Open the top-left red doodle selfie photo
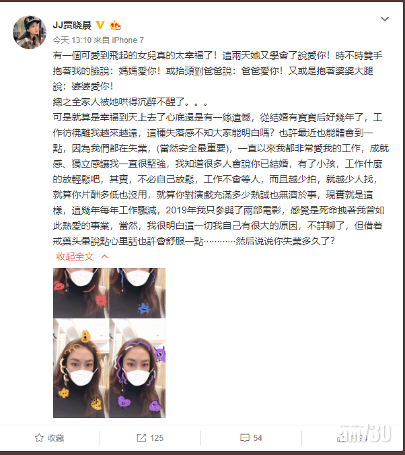This screenshot has width=405, height=455. [x=81, y=293]
